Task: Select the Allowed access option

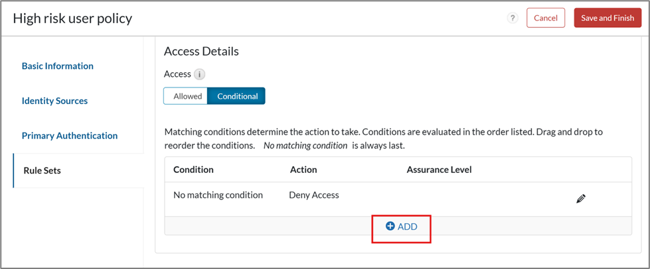Action: (187, 96)
